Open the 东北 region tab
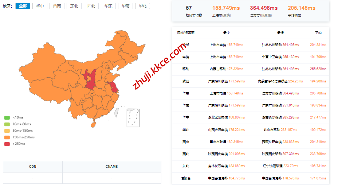The image size is (338, 190). [74, 6]
